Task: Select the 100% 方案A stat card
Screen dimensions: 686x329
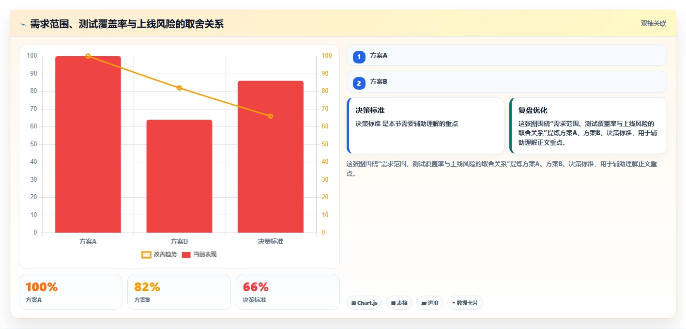Action: pyautogui.click(x=71, y=292)
